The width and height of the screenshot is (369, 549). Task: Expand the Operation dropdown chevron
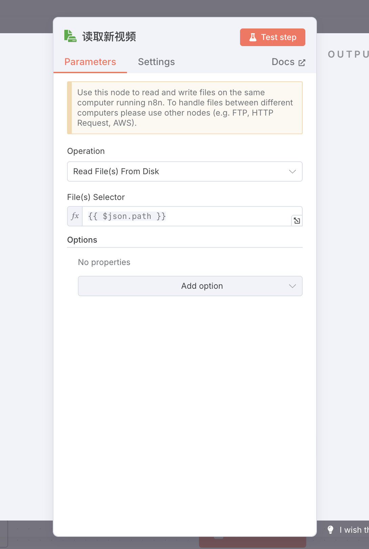tap(292, 171)
